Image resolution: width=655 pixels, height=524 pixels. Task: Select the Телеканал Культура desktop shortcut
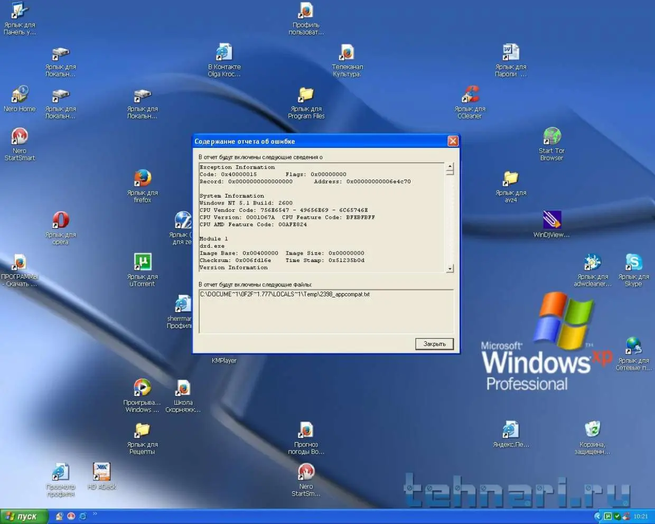pos(347,60)
